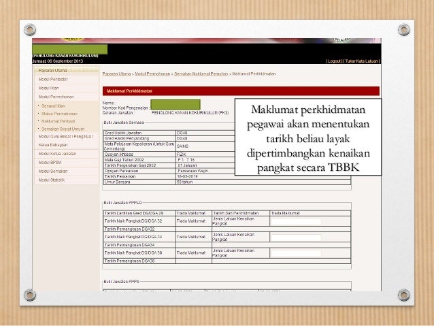Click Jenis Laluan field for DG/DGA 34

point(296,238)
